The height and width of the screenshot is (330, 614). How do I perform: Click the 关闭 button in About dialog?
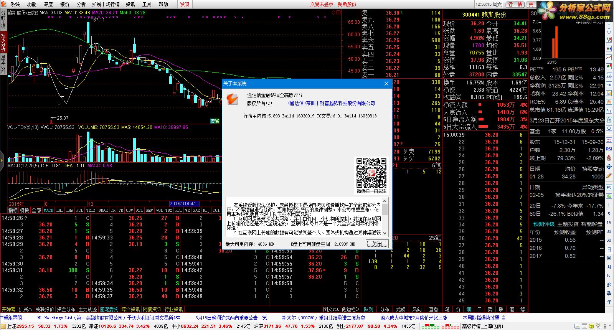pyautogui.click(x=377, y=244)
